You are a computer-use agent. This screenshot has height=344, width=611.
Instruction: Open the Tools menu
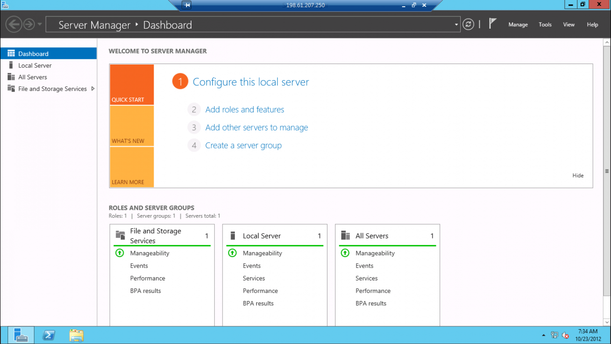click(x=545, y=25)
